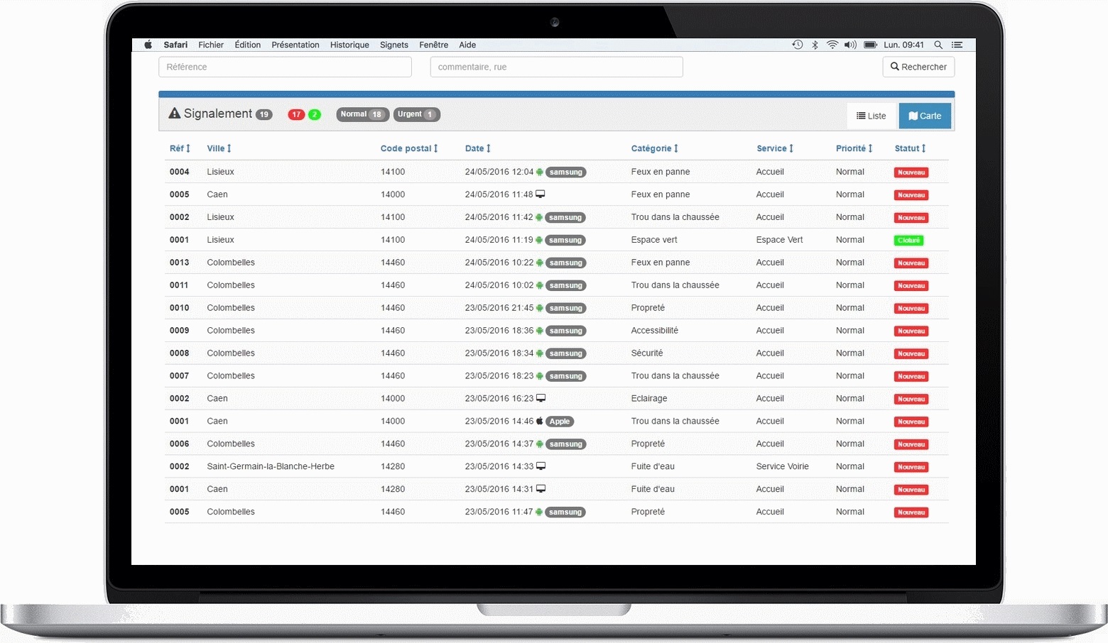Open Spotlight search magnifier in menu bar
Viewport: 1108px width, 643px height.
coord(938,45)
